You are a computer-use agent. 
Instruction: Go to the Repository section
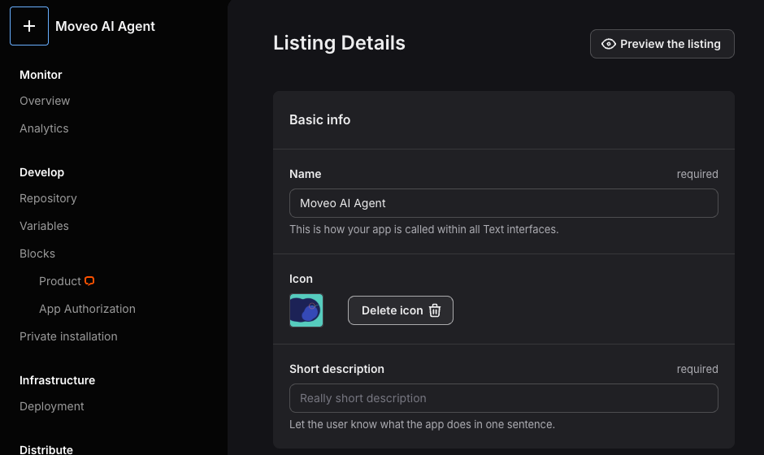[x=48, y=198]
